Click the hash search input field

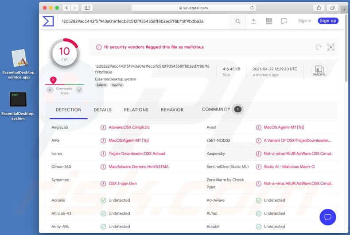[144, 21]
